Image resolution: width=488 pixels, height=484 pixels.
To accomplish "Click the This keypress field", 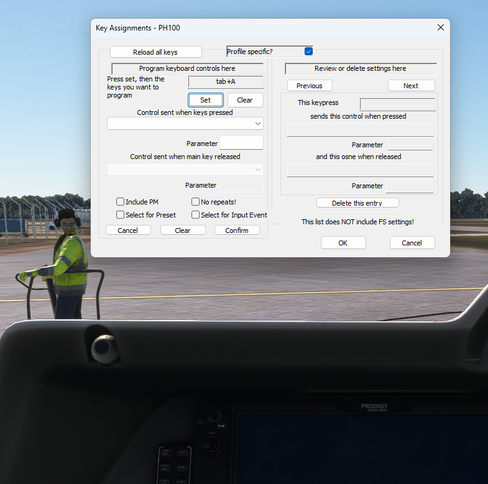I will [x=397, y=104].
